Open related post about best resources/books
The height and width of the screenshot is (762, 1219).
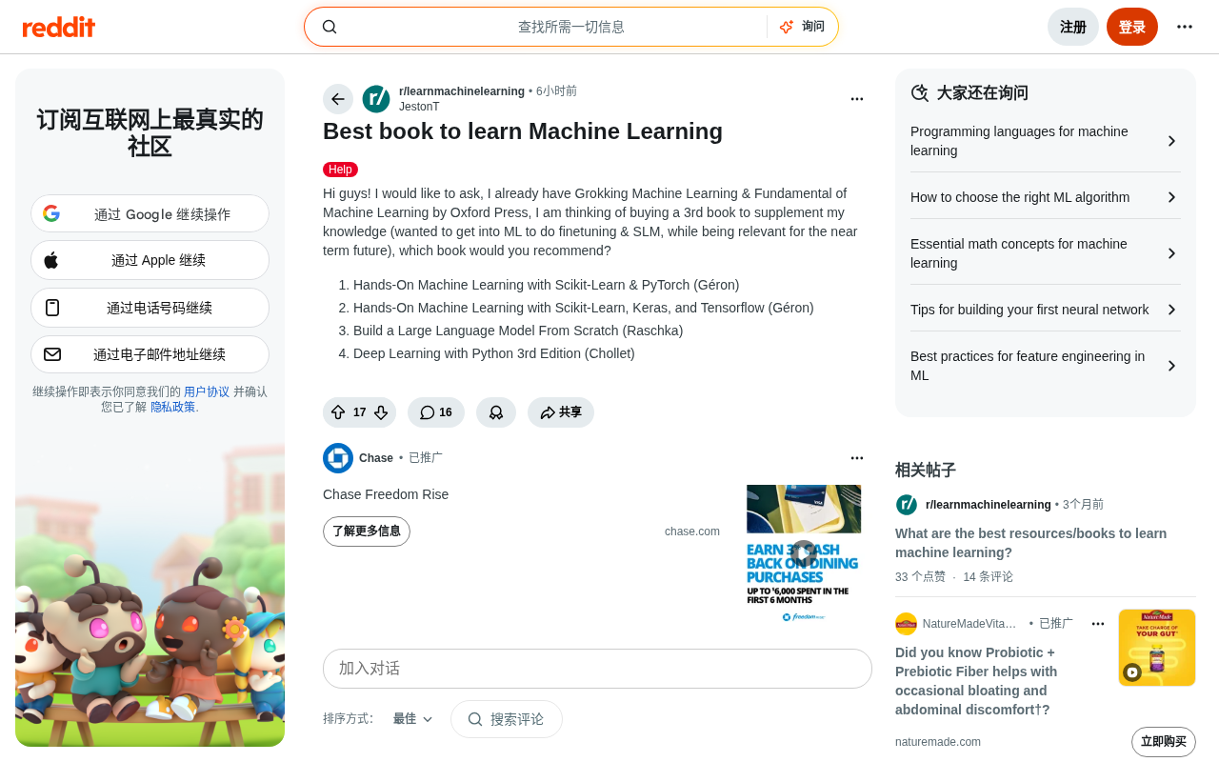[1030, 543]
